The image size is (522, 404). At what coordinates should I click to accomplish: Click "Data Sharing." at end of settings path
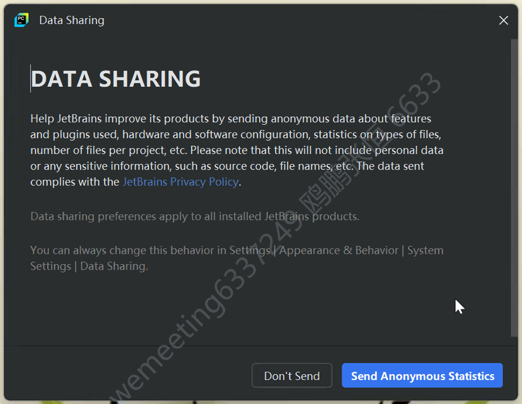tap(114, 266)
